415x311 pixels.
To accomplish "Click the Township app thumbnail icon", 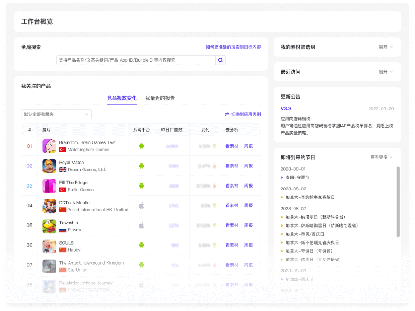I will coord(49,226).
